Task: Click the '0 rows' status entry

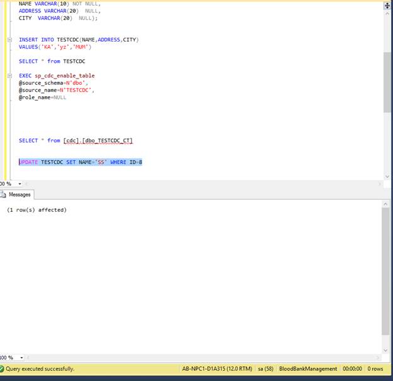Action: tap(375, 369)
